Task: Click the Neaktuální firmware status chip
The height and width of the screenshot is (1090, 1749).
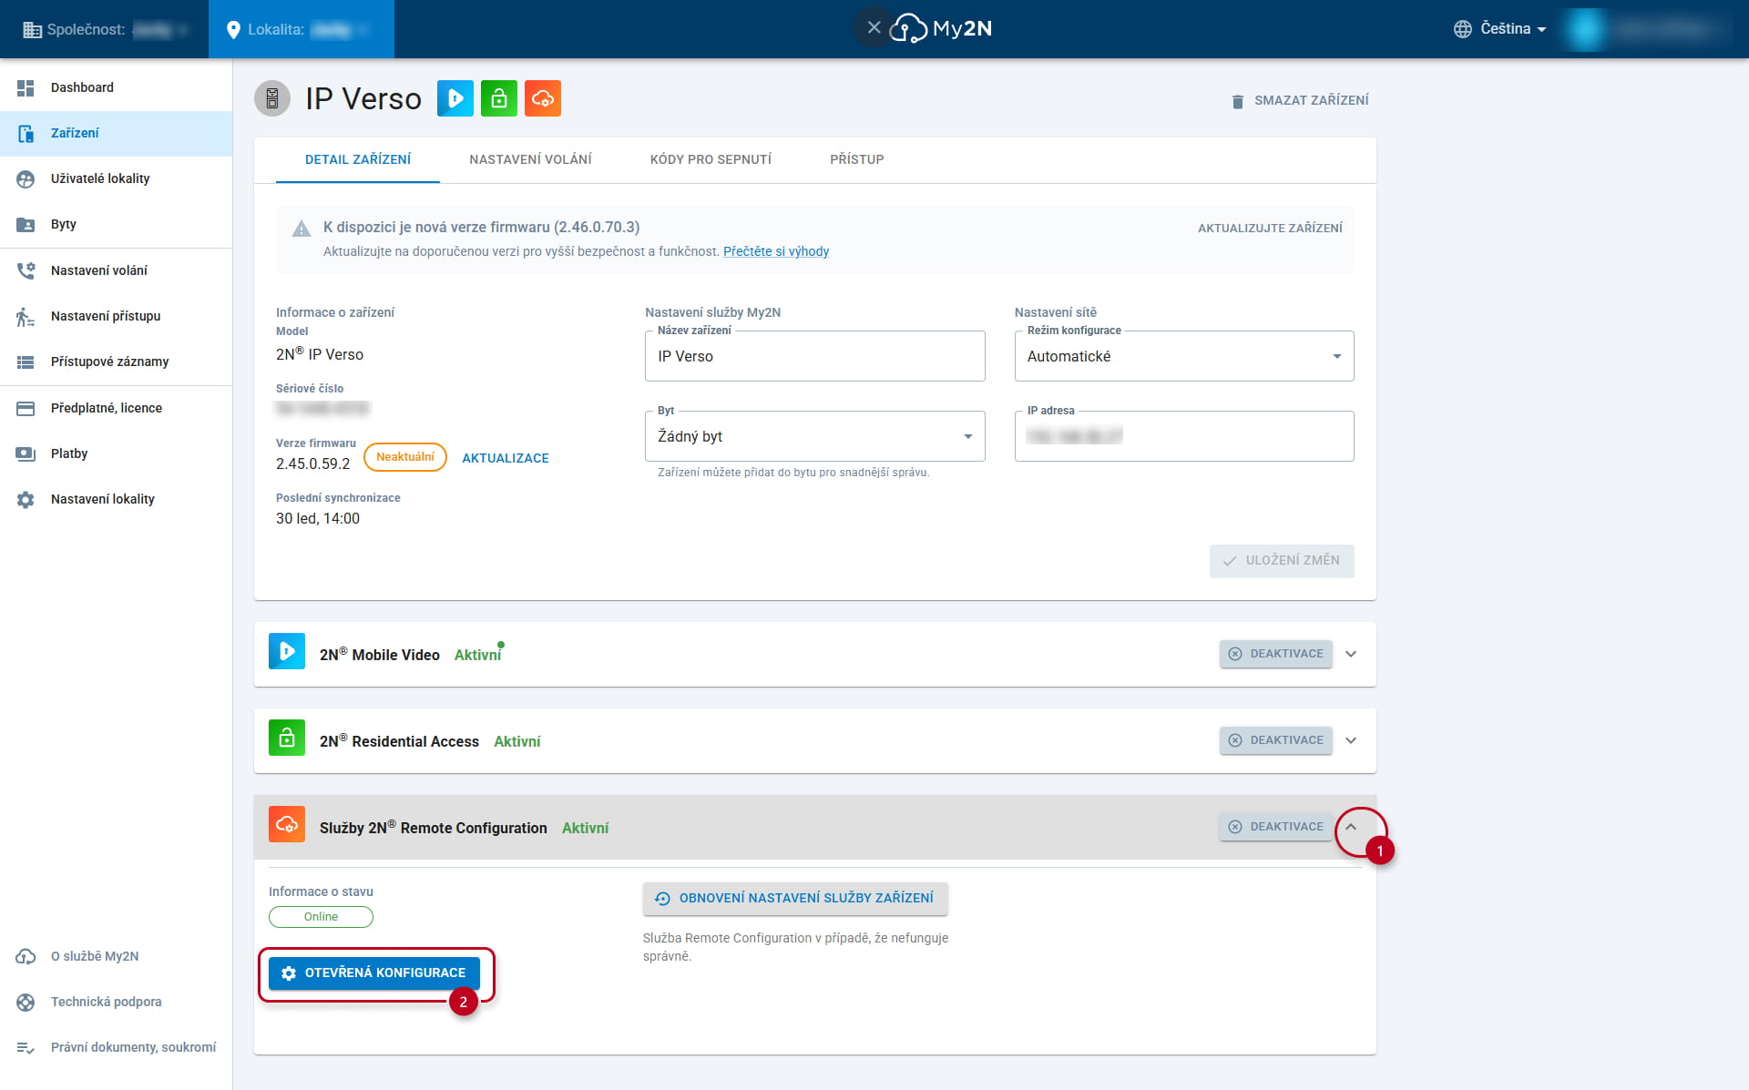Action: pos(405,457)
